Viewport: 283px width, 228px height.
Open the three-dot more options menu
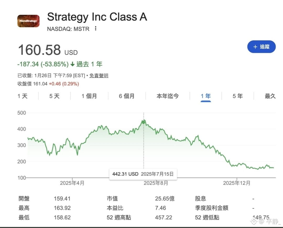(96, 29)
